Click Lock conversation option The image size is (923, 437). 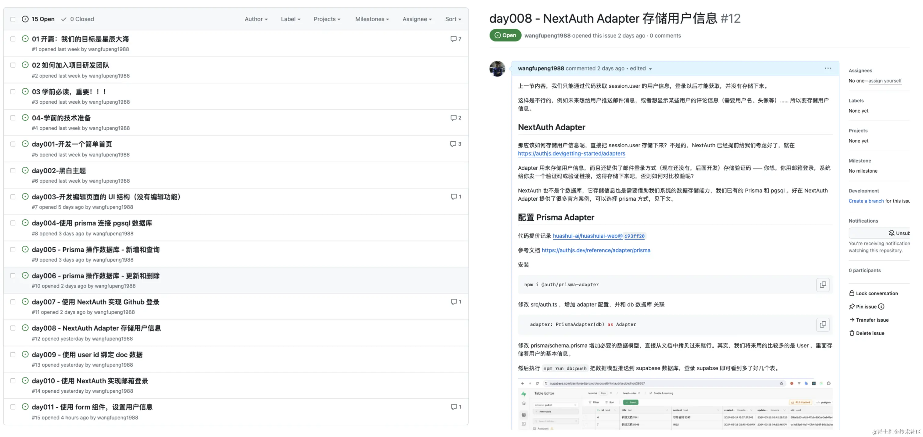pyautogui.click(x=874, y=293)
